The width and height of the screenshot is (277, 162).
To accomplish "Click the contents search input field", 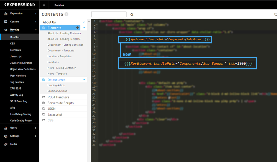I will [109, 14].
